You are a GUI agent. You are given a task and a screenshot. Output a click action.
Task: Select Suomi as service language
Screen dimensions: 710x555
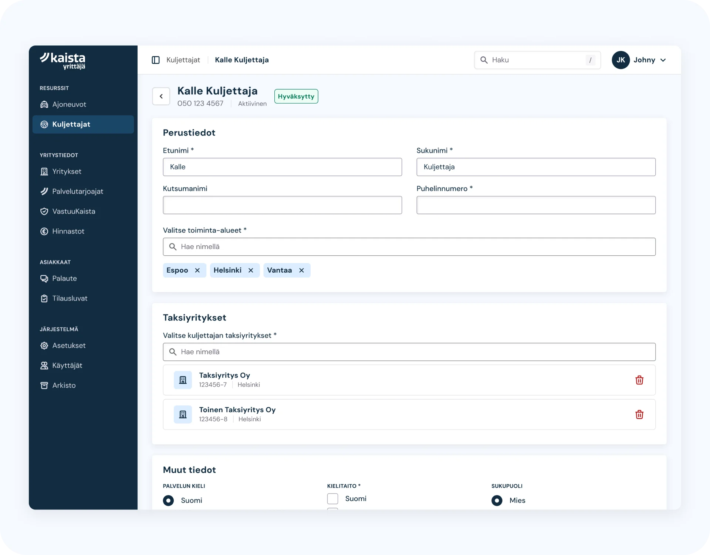(x=168, y=500)
